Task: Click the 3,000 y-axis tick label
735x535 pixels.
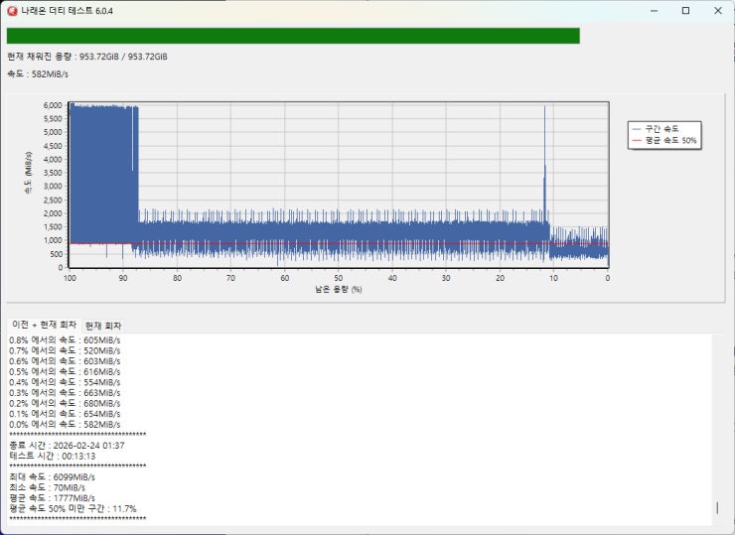Action: (x=53, y=187)
